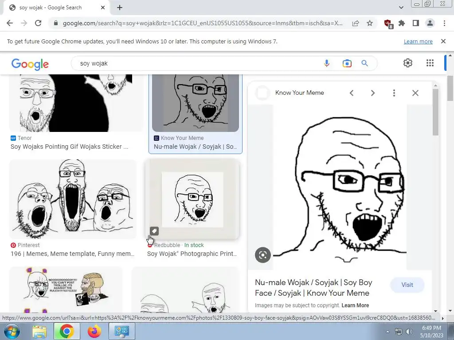Open 196 Memes Pinterest result title

(72, 254)
